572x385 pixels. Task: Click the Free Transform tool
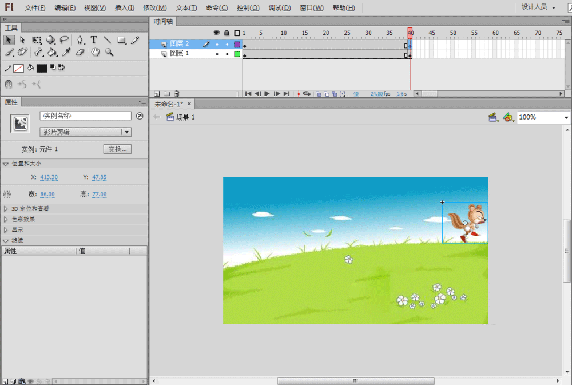click(x=37, y=40)
